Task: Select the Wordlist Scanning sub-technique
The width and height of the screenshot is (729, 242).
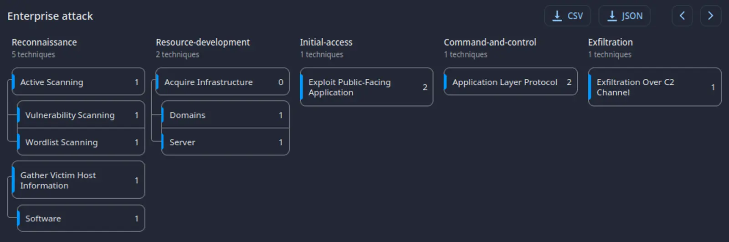Action: click(81, 142)
